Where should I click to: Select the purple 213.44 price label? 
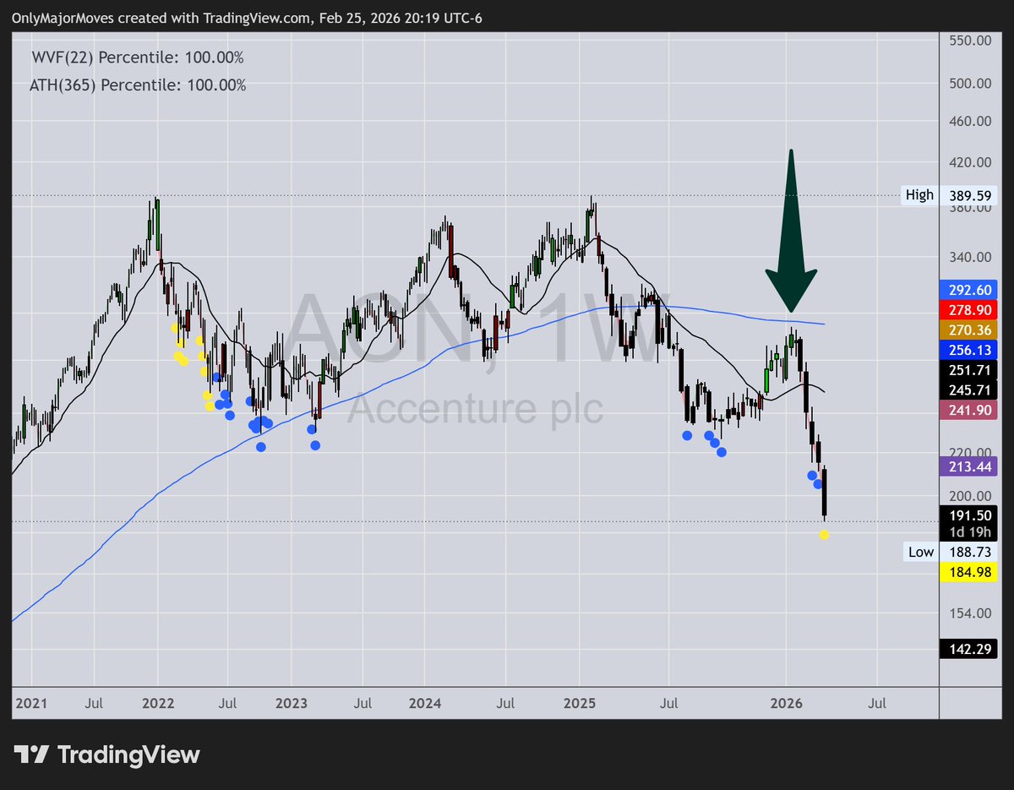point(968,466)
